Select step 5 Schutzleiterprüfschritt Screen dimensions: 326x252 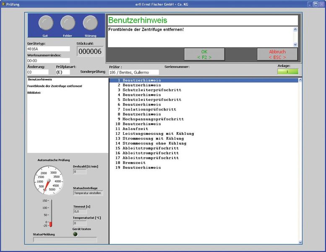click(203, 100)
